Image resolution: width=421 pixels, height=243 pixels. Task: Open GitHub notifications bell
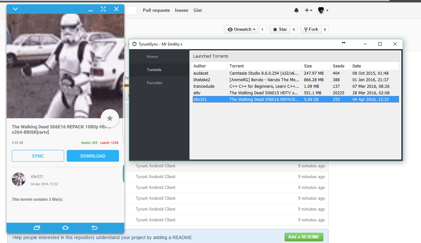296,10
